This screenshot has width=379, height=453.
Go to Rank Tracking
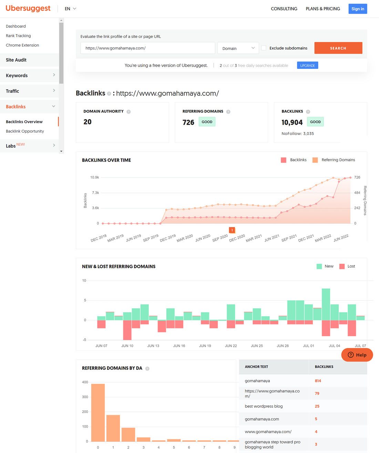click(18, 36)
